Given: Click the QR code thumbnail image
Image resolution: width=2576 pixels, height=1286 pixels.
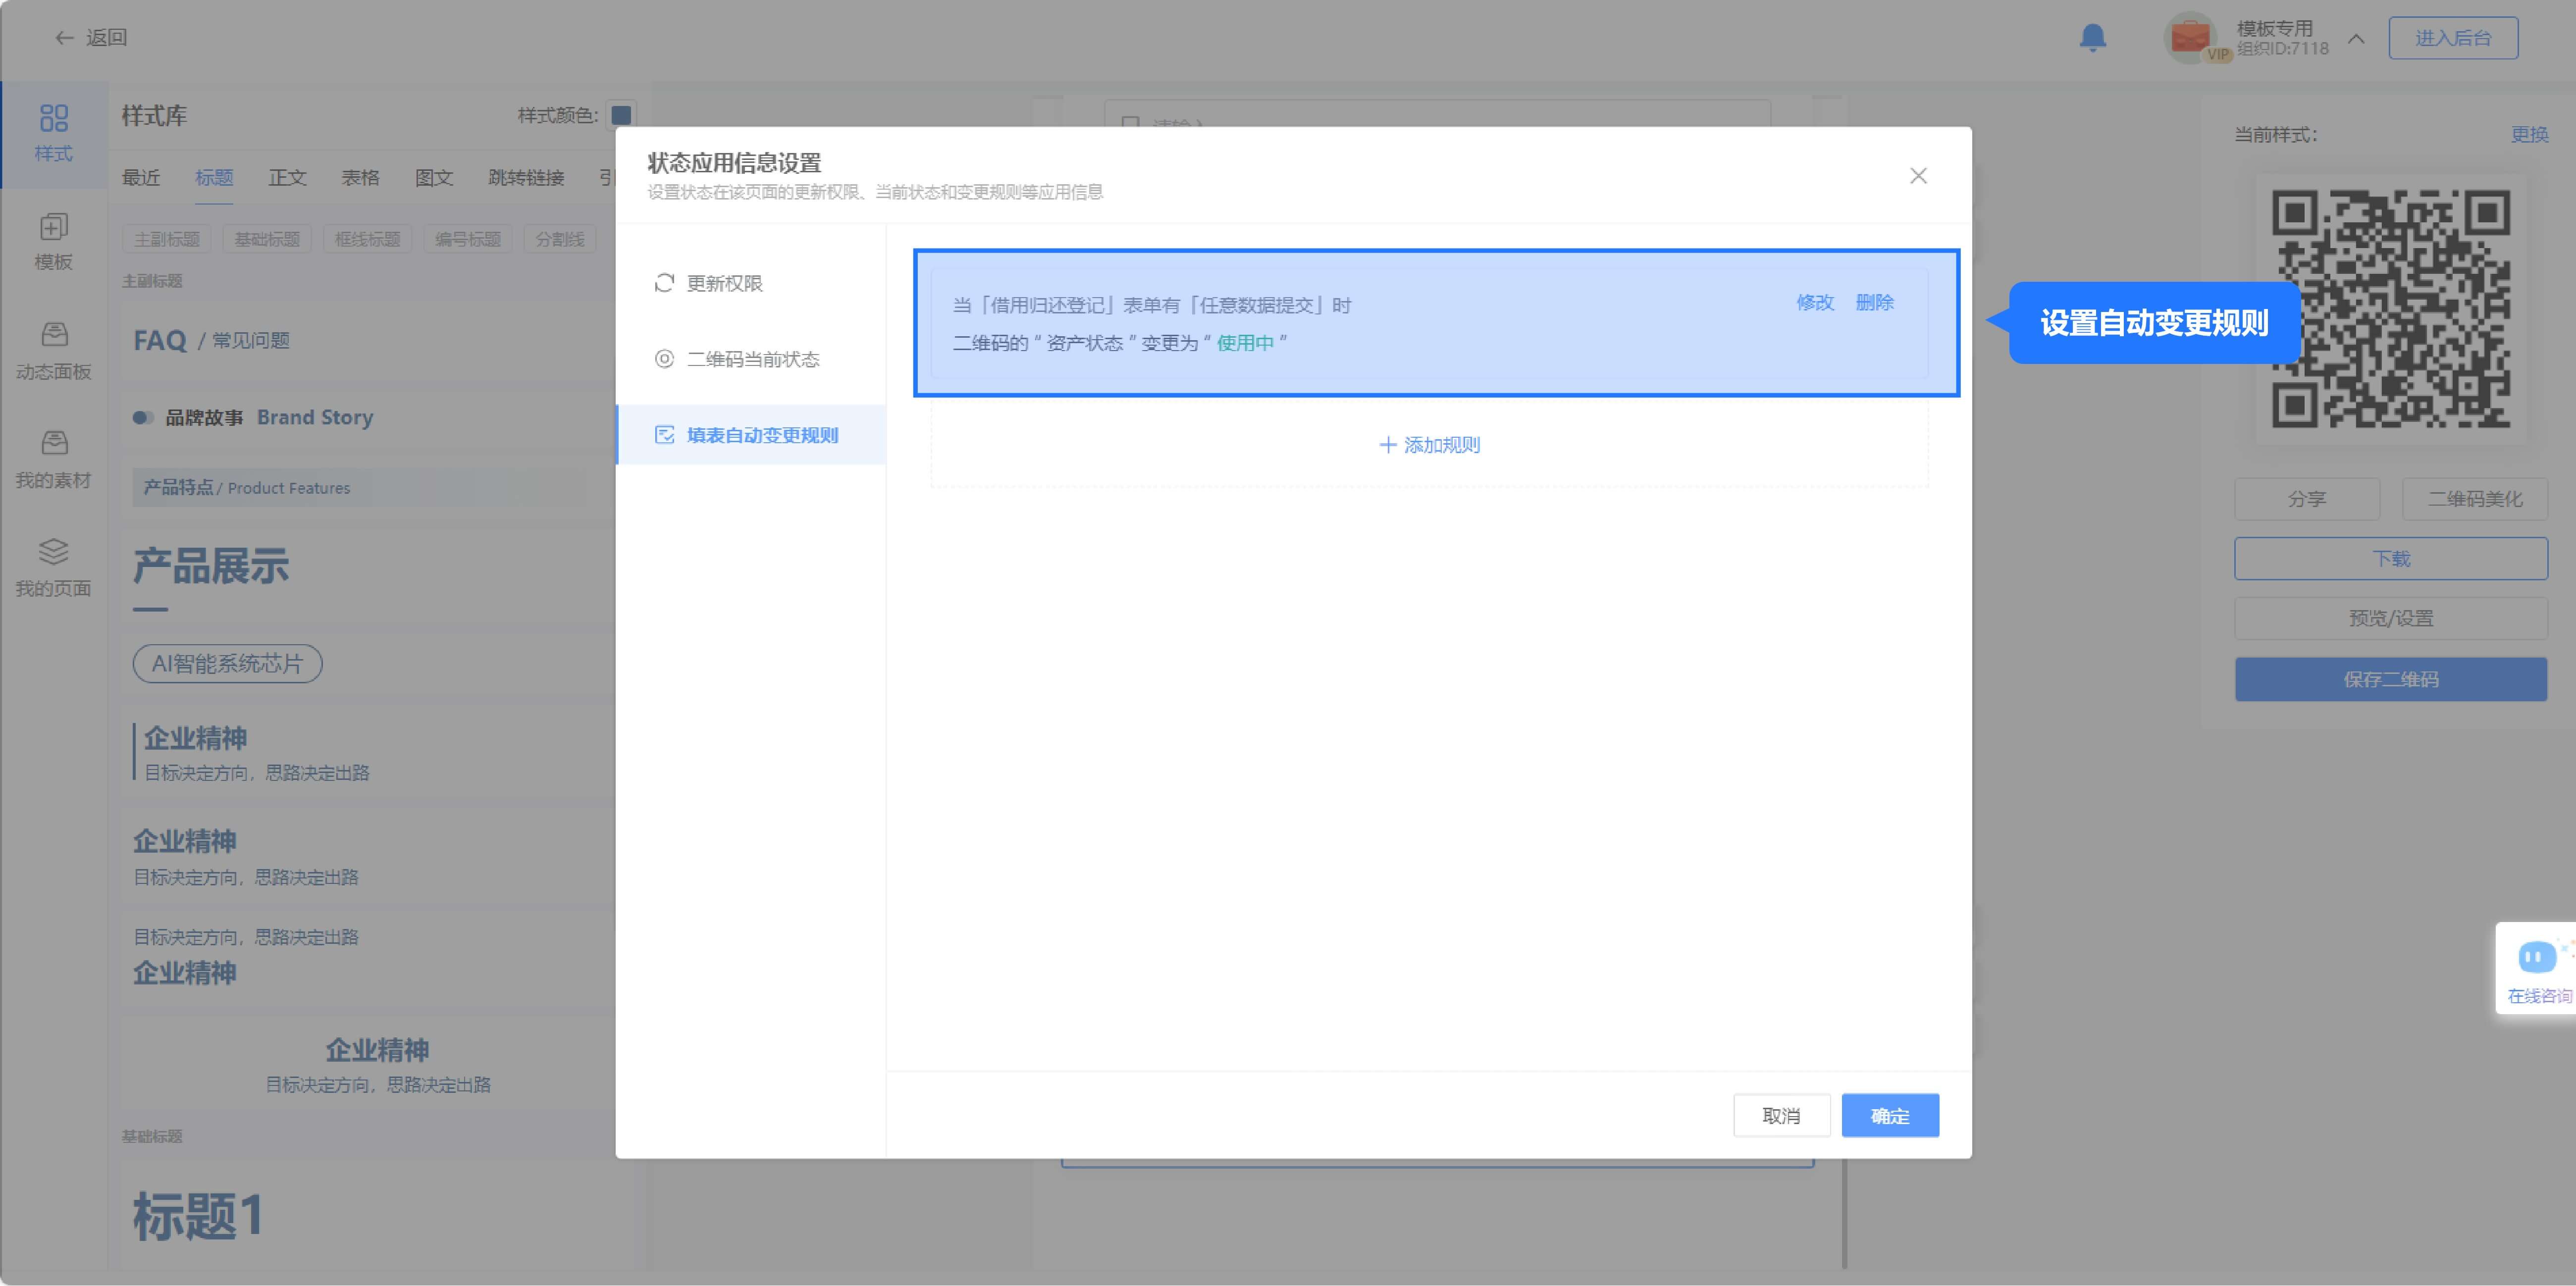Looking at the screenshot, I should 2390,309.
